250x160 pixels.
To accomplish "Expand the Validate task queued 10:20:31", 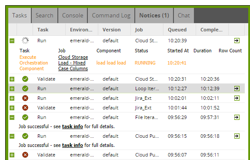I will (x=12, y=79).
